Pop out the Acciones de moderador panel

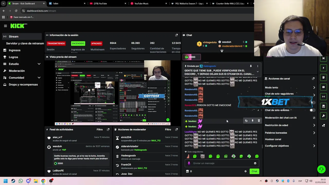[x=176, y=129]
